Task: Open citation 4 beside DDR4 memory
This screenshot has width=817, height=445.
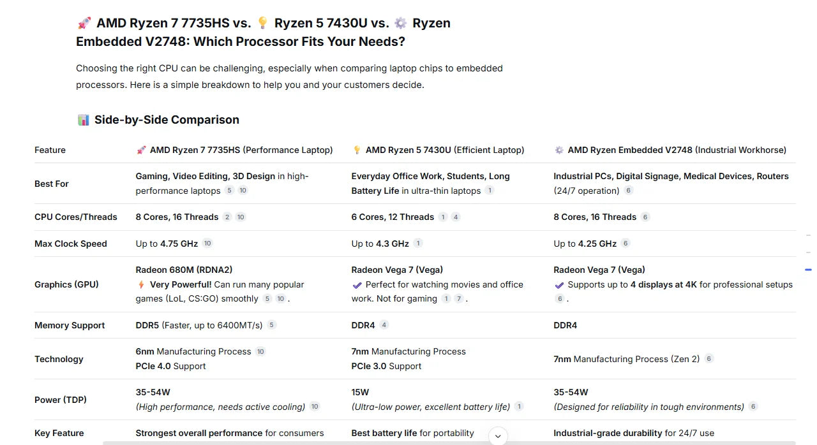Action: pyautogui.click(x=384, y=325)
